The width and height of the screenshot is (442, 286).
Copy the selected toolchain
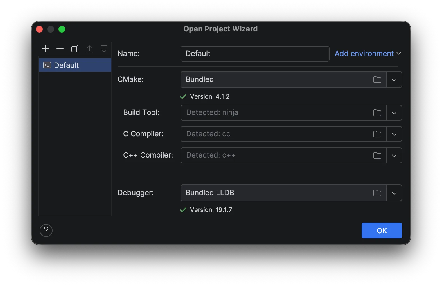(x=75, y=49)
